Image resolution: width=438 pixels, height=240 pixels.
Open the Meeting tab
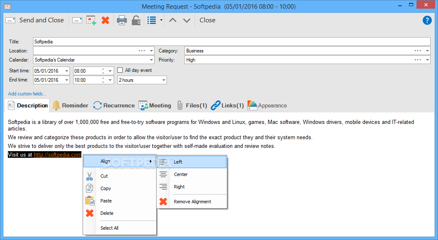pyautogui.click(x=155, y=106)
